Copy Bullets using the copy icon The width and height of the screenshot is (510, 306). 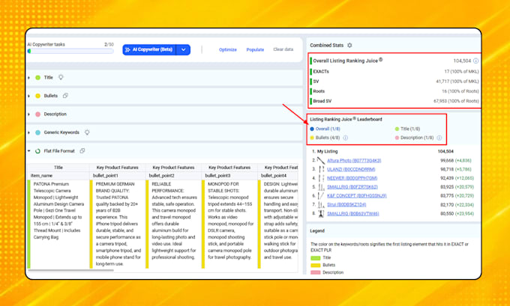(x=65, y=96)
